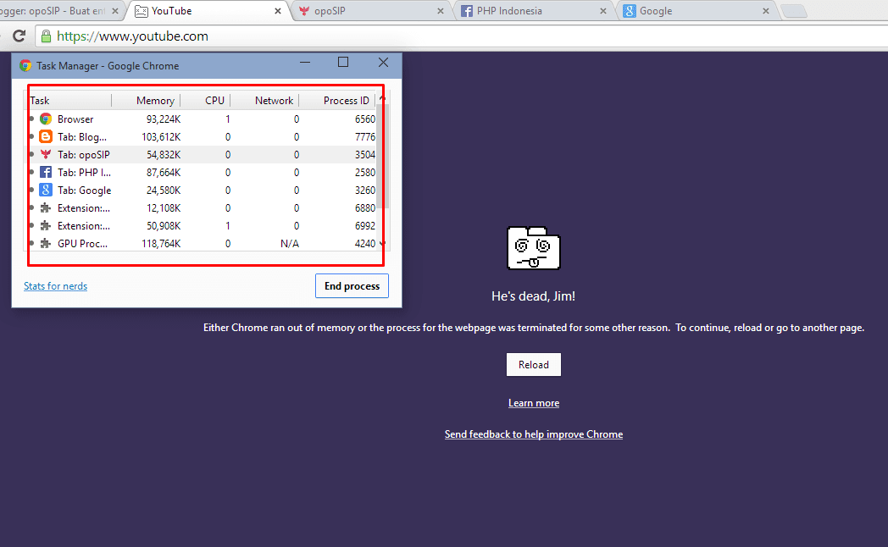Click the Facebook icon in Task Manager list
Image resolution: width=888 pixels, height=547 pixels.
tap(46, 172)
